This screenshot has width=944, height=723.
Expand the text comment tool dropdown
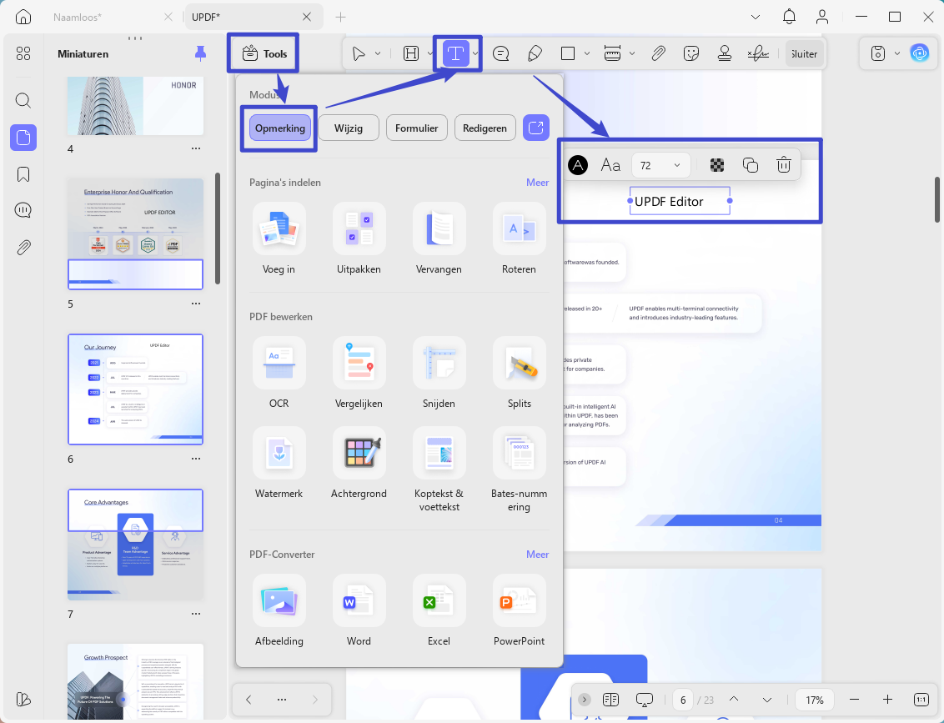click(475, 53)
